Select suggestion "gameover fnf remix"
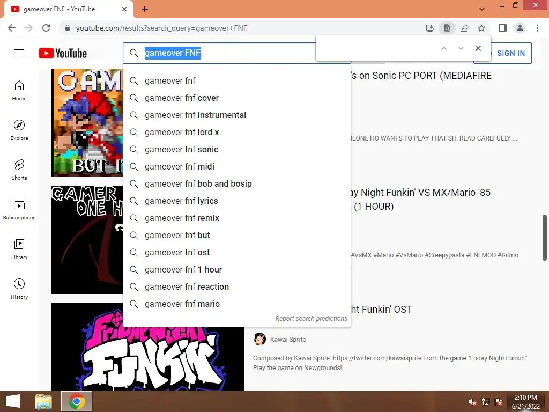This screenshot has height=412, width=549. click(x=236, y=218)
